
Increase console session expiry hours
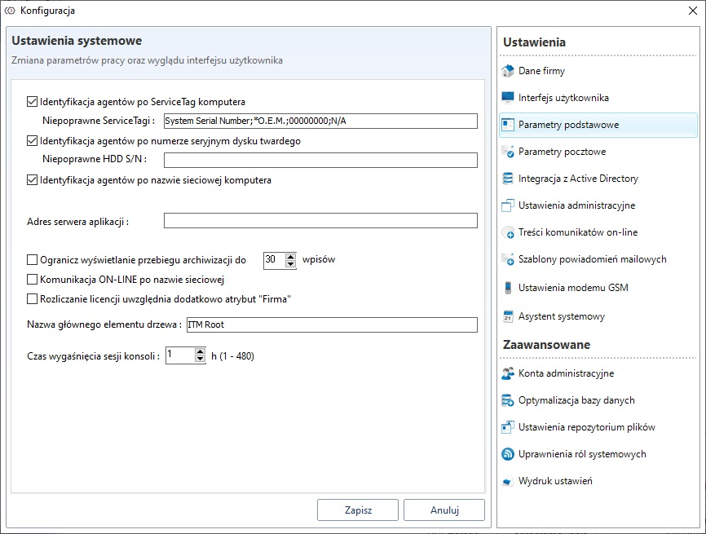point(200,352)
